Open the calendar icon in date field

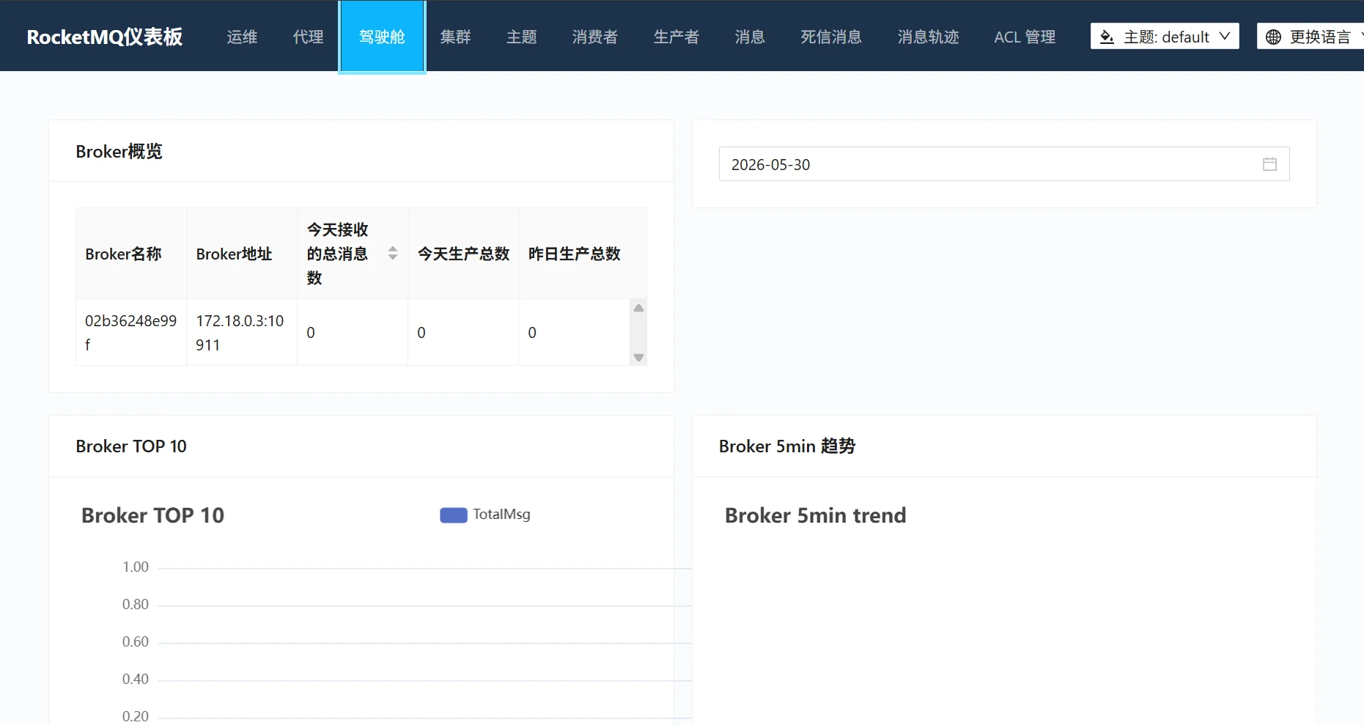(1269, 164)
